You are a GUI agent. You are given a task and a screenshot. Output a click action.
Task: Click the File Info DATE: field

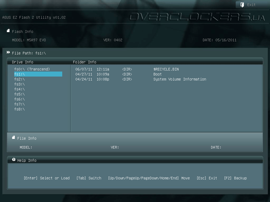[216, 147]
